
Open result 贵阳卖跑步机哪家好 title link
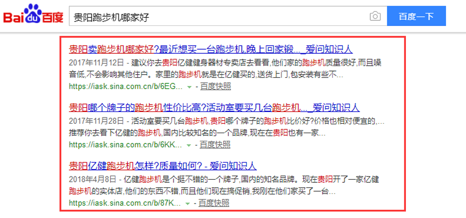point(211,49)
